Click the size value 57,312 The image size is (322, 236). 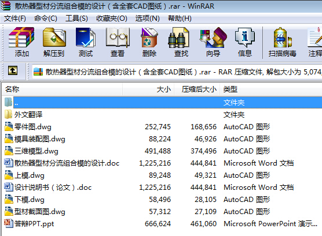[160, 212]
